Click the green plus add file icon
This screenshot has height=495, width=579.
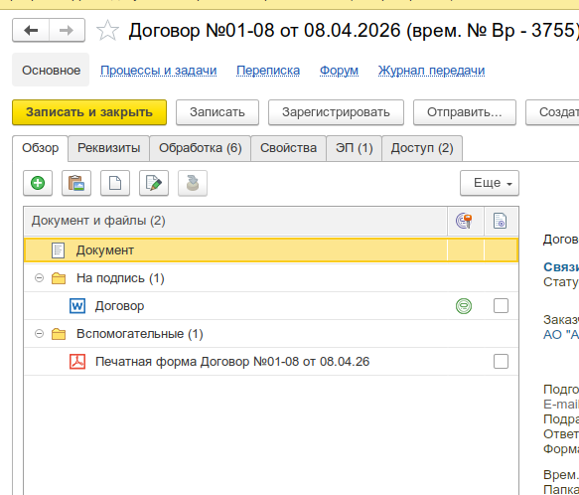(38, 183)
